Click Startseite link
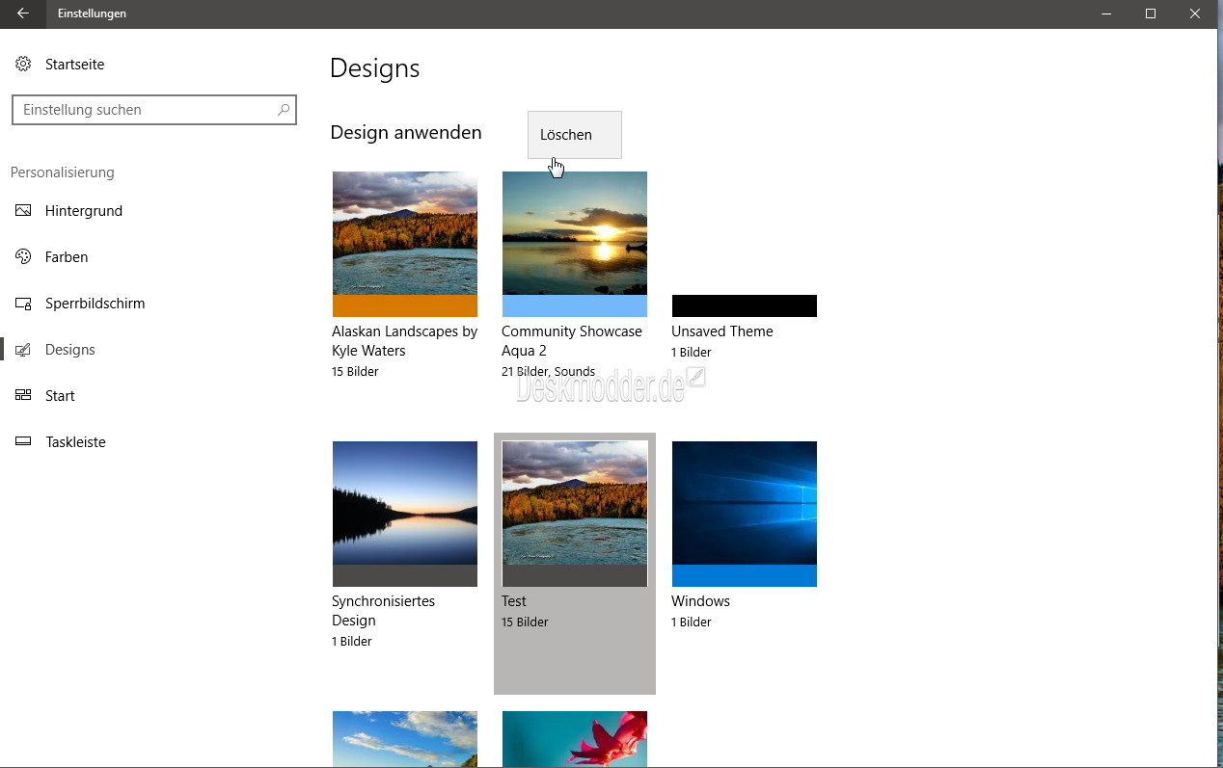Viewport: 1223px width, 768px height. point(75,65)
